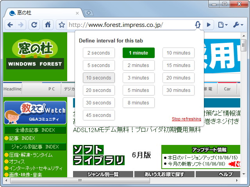Screen dimensions: 250x187
Task: Click the Go play arrow button
Action: (x=209, y=25)
